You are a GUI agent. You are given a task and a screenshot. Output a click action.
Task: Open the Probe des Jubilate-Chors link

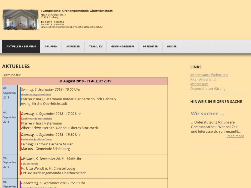(x=36, y=140)
